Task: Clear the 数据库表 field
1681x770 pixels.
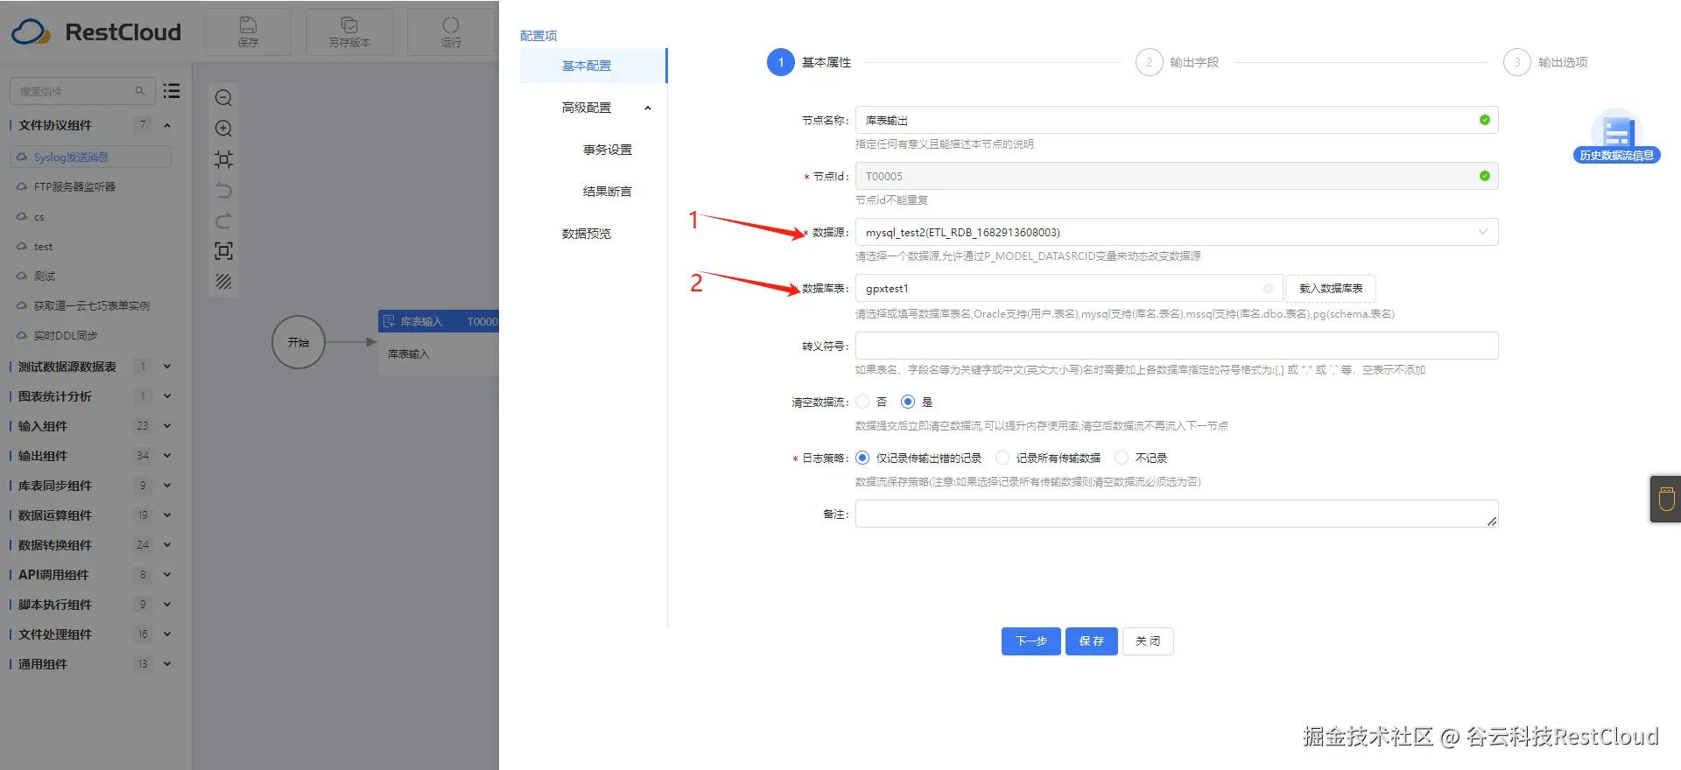Action: click(x=1268, y=289)
